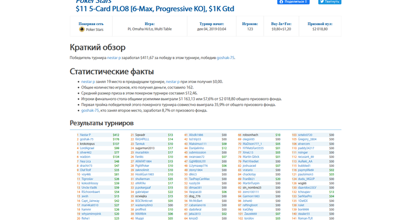Open cabaniano16 profile at rank 57
This screenshot has height=220, width=411.
click(x=197, y=205)
